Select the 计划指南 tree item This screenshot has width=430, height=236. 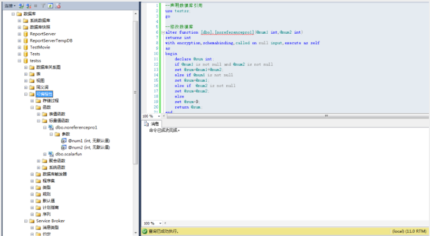coord(51,208)
